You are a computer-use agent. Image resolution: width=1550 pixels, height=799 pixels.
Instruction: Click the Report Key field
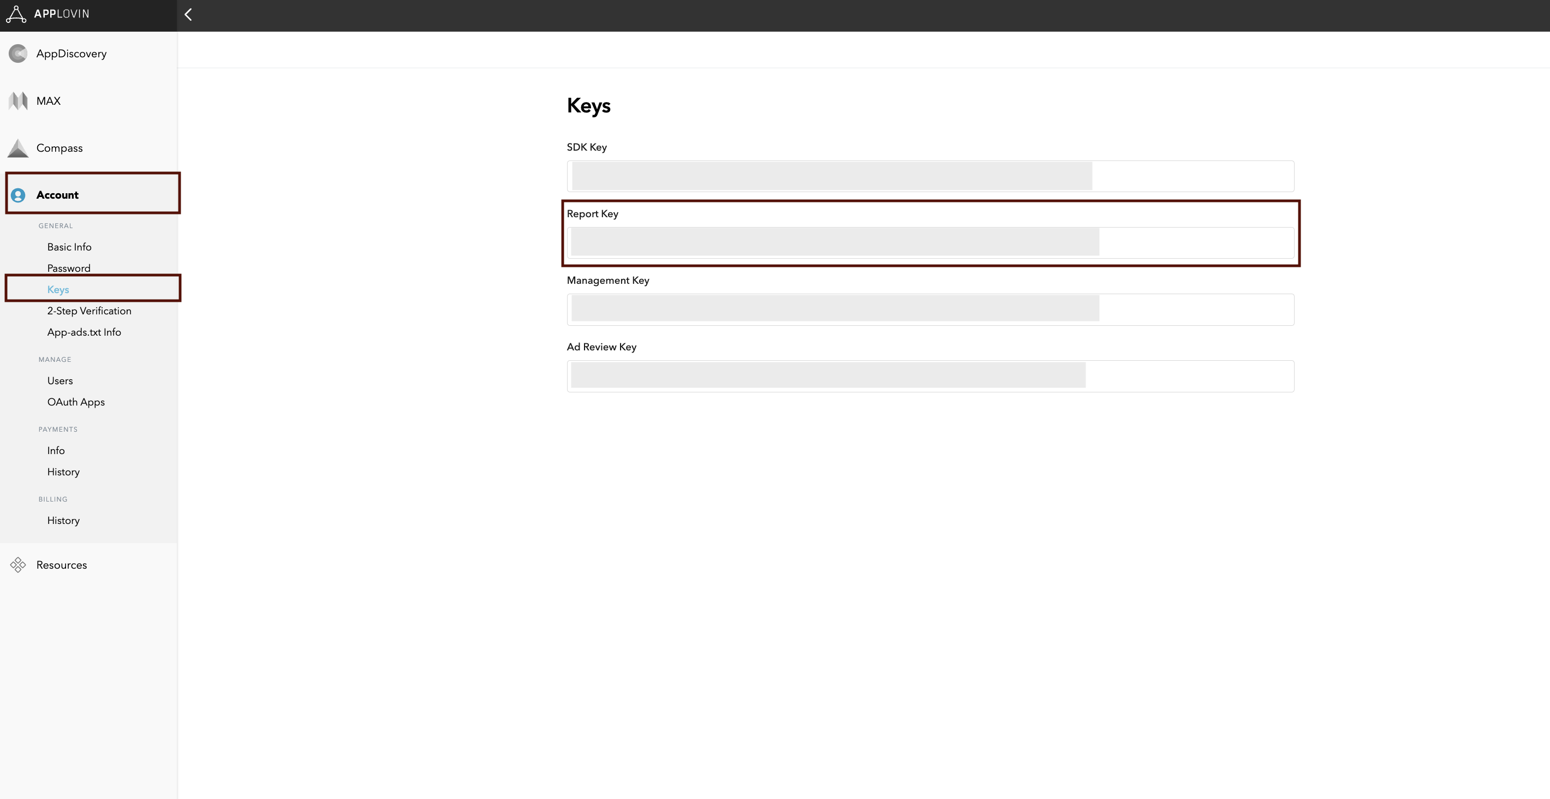point(929,242)
